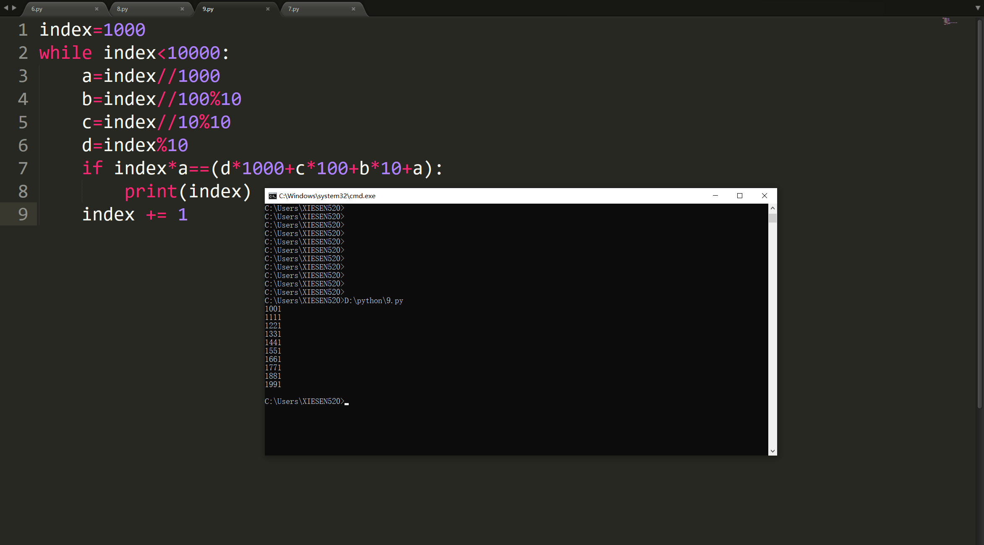Open the 7.py tab
This screenshot has height=545, width=984.
pos(294,9)
